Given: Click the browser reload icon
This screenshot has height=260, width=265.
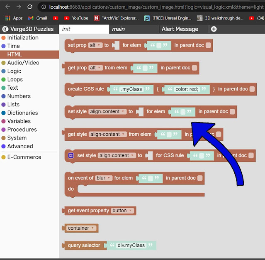Looking at the screenshot, I should [30, 7].
